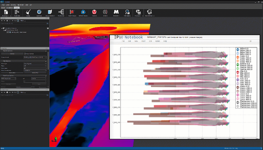This screenshot has width=263, height=150.
Task: Clear the Explorer search field with the X
Action: [x=47, y=24]
